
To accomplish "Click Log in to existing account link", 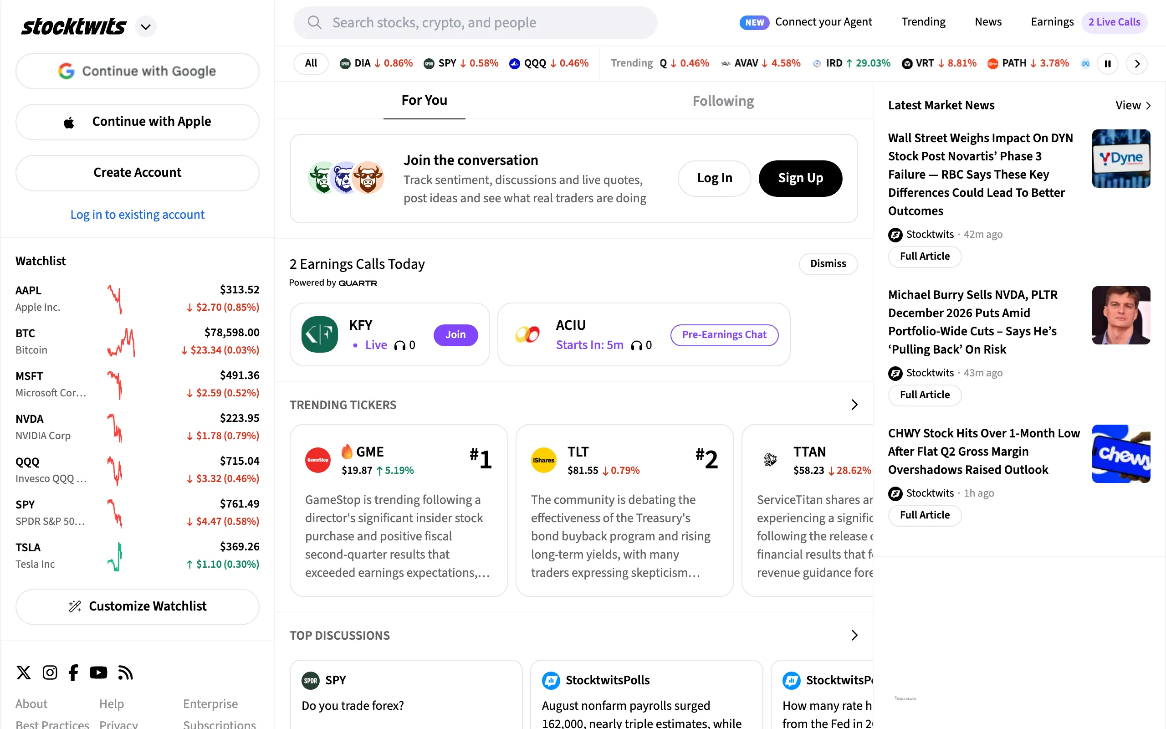I will 137,215.
